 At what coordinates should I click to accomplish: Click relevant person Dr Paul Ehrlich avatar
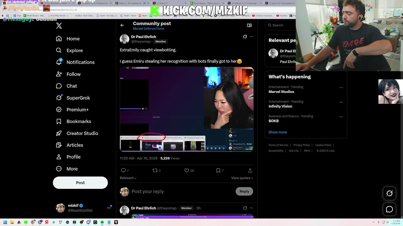(273, 53)
